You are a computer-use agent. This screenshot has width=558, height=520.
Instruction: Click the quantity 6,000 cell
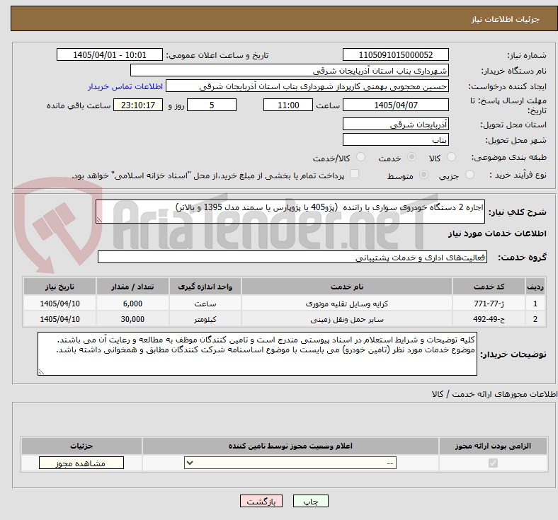coord(132,304)
